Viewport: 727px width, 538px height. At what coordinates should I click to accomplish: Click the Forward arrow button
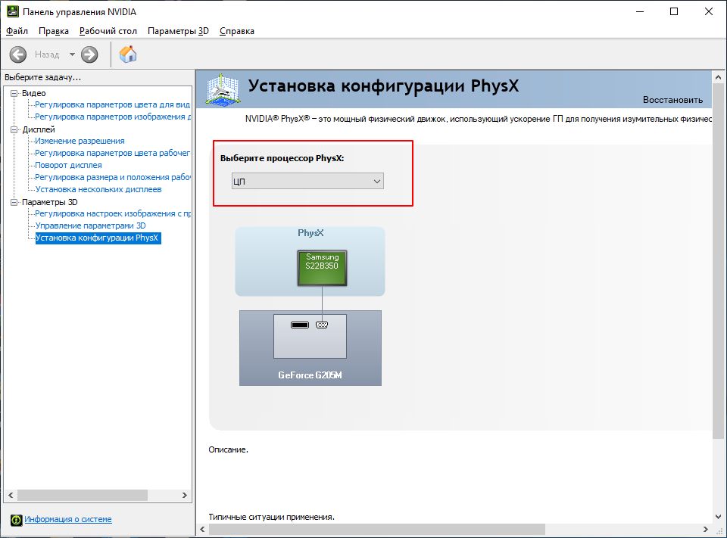89,54
